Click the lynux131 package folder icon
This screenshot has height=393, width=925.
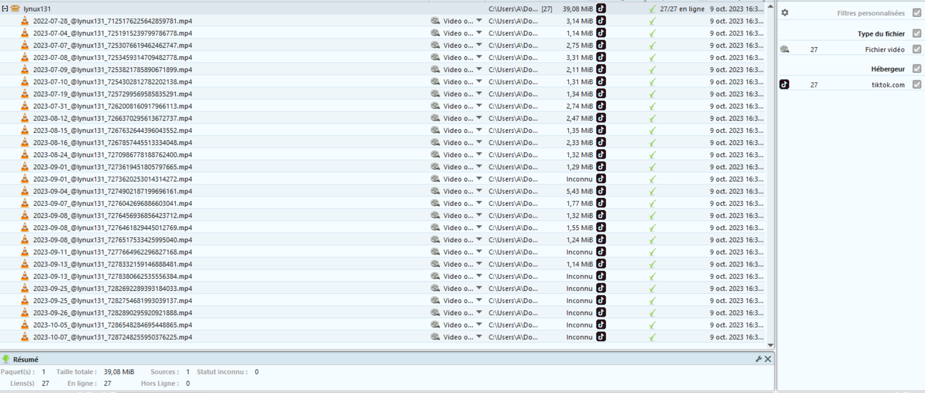point(15,9)
